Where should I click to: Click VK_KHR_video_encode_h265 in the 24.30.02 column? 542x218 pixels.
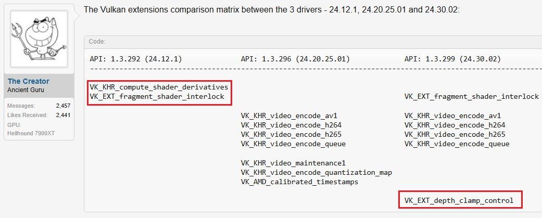[x=455, y=134]
